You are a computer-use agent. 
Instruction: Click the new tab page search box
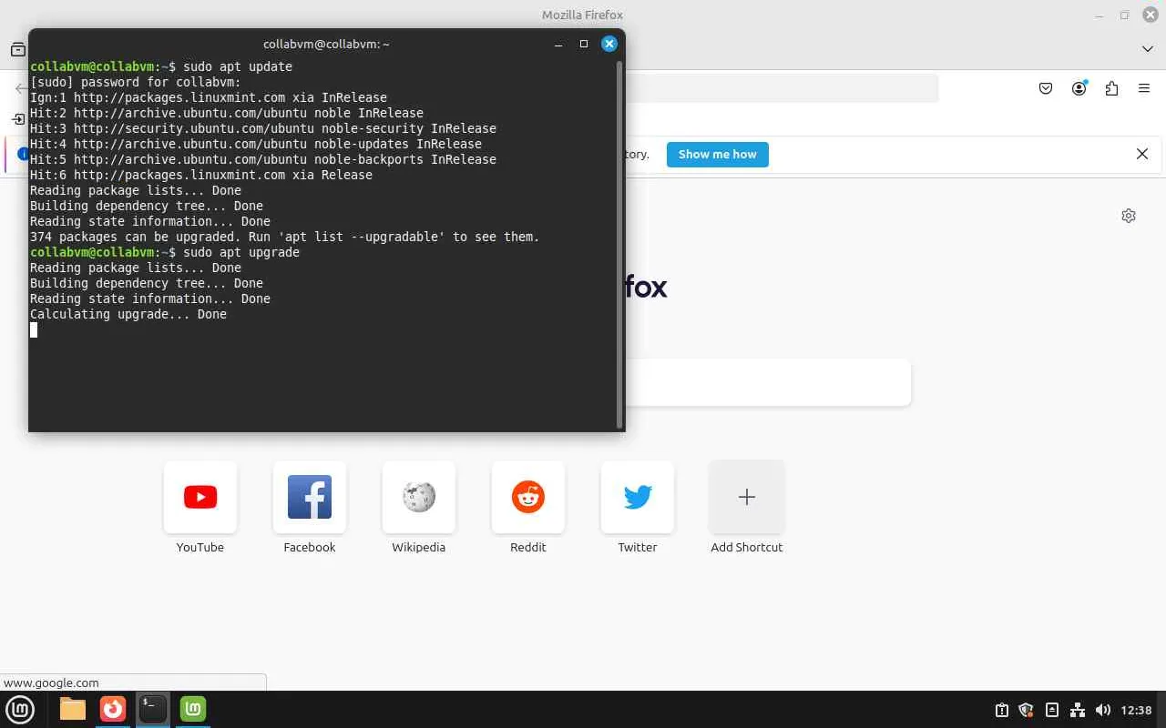coord(768,382)
